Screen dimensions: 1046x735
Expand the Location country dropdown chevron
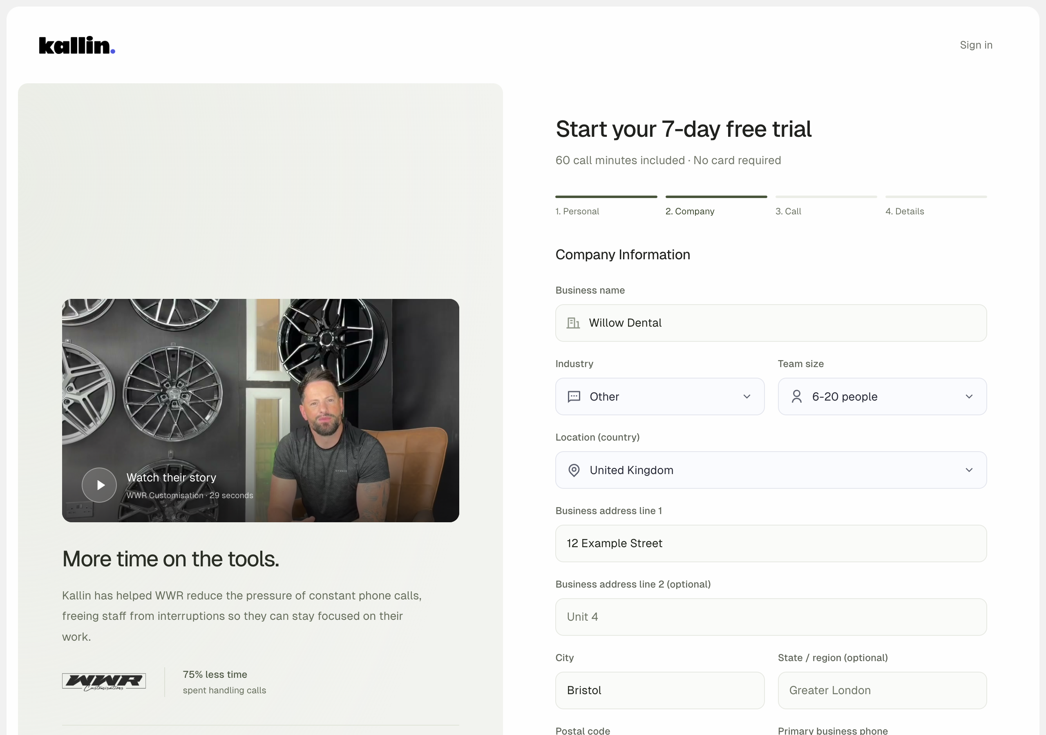969,470
